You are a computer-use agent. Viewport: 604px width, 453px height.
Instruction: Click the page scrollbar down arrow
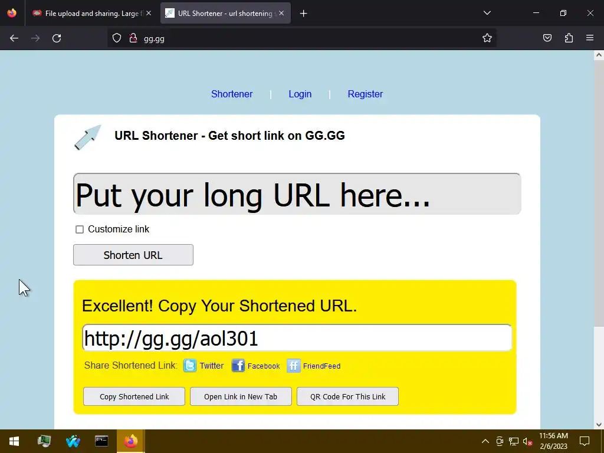coord(599,425)
